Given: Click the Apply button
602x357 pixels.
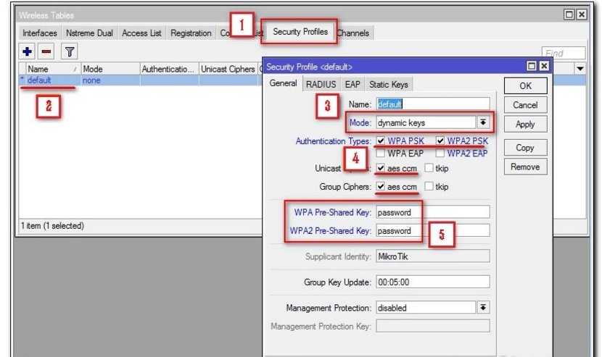Looking at the screenshot, I should click(525, 125).
